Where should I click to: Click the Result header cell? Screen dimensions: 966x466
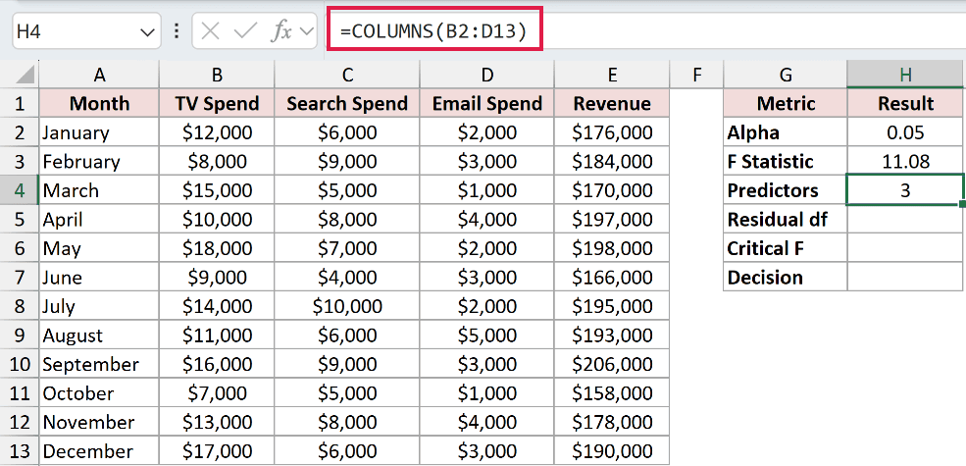[905, 104]
